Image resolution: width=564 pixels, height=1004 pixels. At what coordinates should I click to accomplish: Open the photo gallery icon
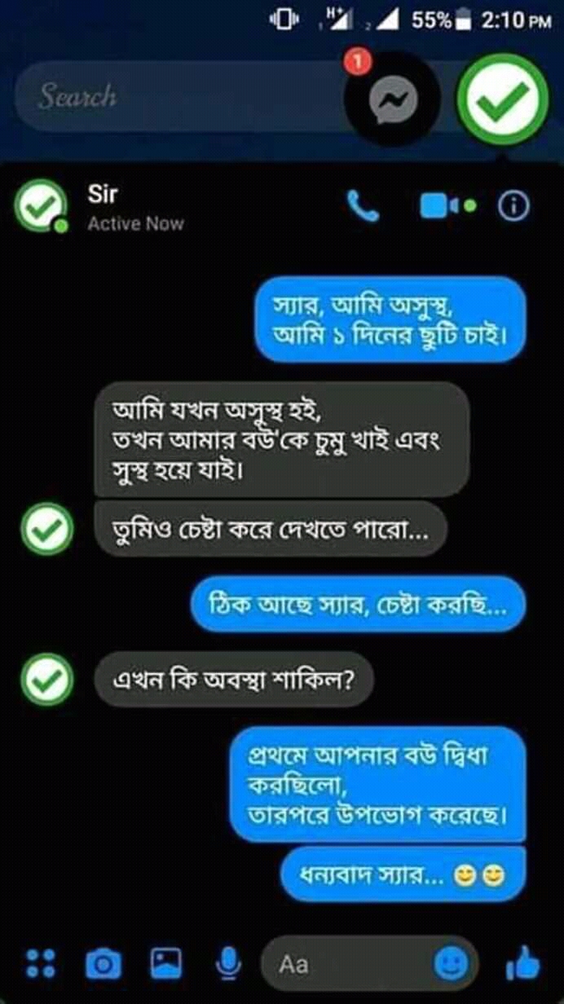(x=165, y=963)
